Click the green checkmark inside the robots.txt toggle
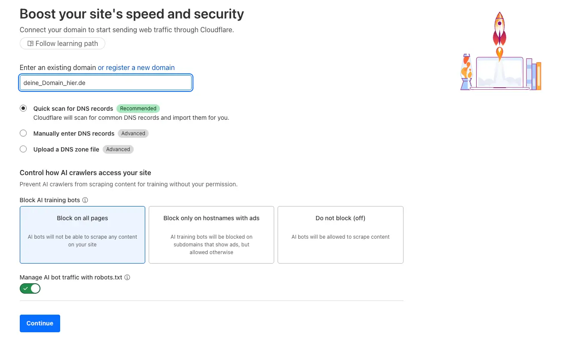Viewport: 575px width, 352px height. pyautogui.click(x=25, y=288)
